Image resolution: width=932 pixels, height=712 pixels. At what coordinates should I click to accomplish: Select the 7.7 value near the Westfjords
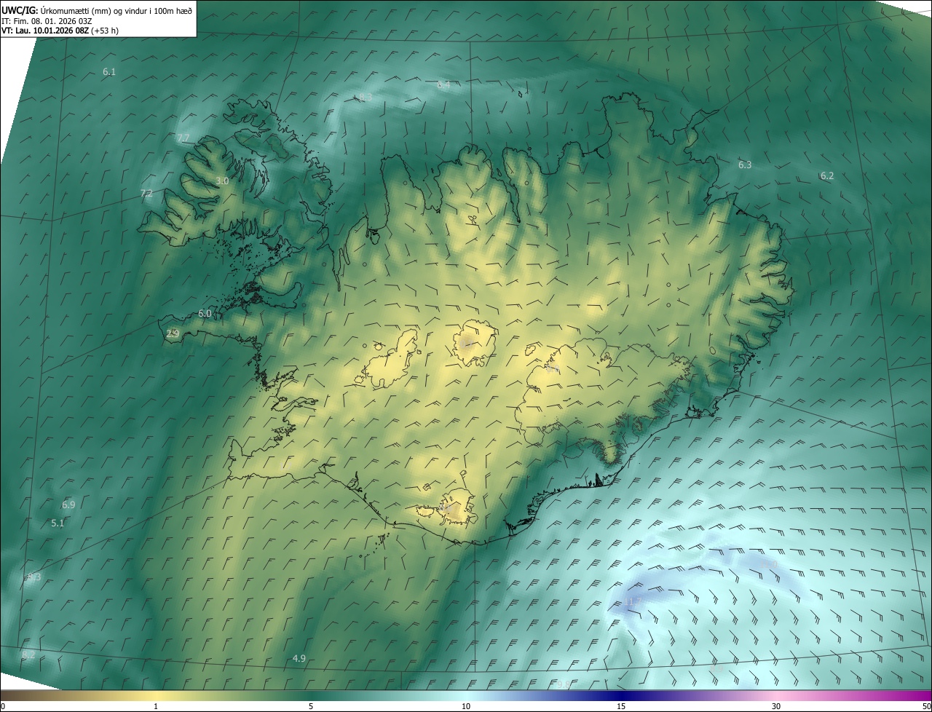point(183,138)
